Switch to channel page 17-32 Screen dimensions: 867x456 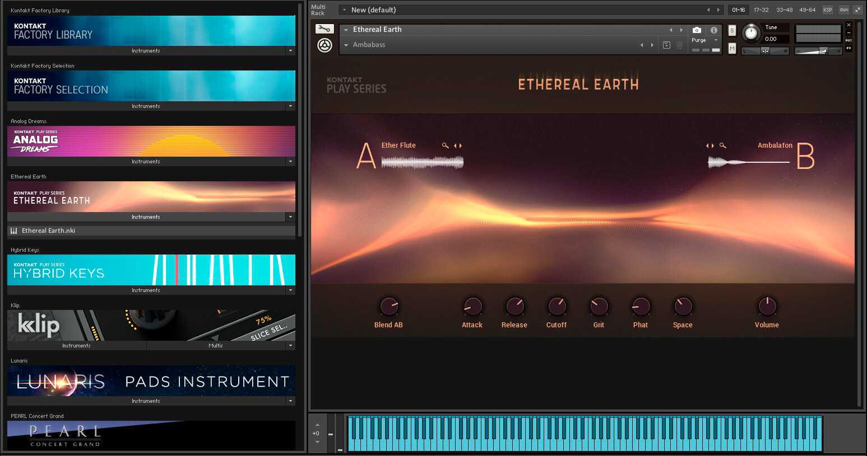761,10
